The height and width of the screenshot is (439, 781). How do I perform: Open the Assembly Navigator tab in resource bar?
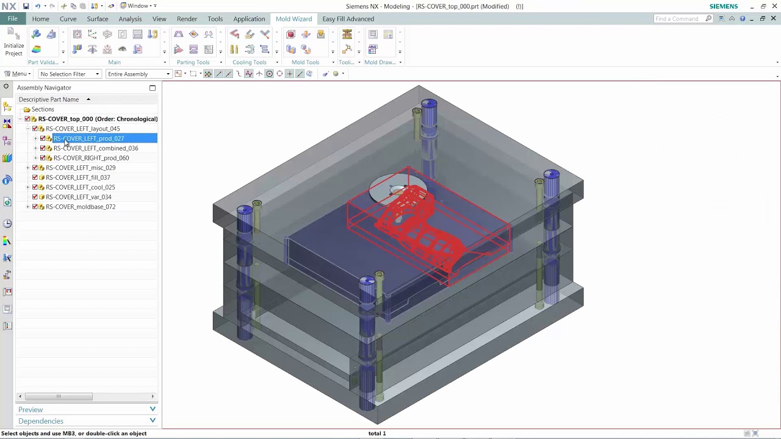pyautogui.click(x=7, y=107)
